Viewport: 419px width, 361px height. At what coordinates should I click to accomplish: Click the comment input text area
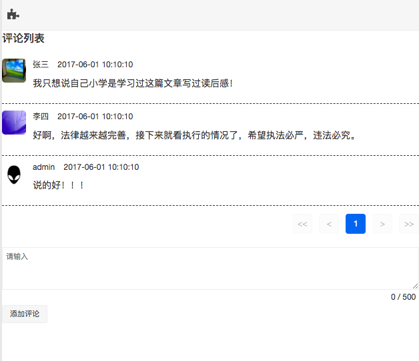[209, 268]
